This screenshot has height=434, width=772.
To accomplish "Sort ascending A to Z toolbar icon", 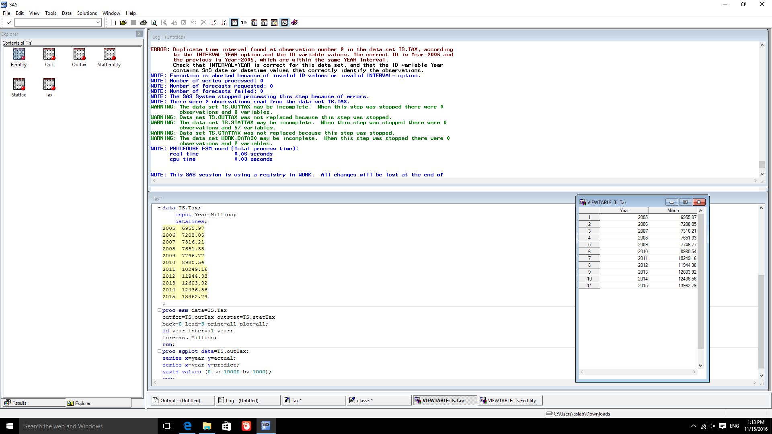I will 214,23.
